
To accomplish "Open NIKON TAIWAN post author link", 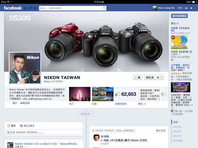I will point(24,144).
